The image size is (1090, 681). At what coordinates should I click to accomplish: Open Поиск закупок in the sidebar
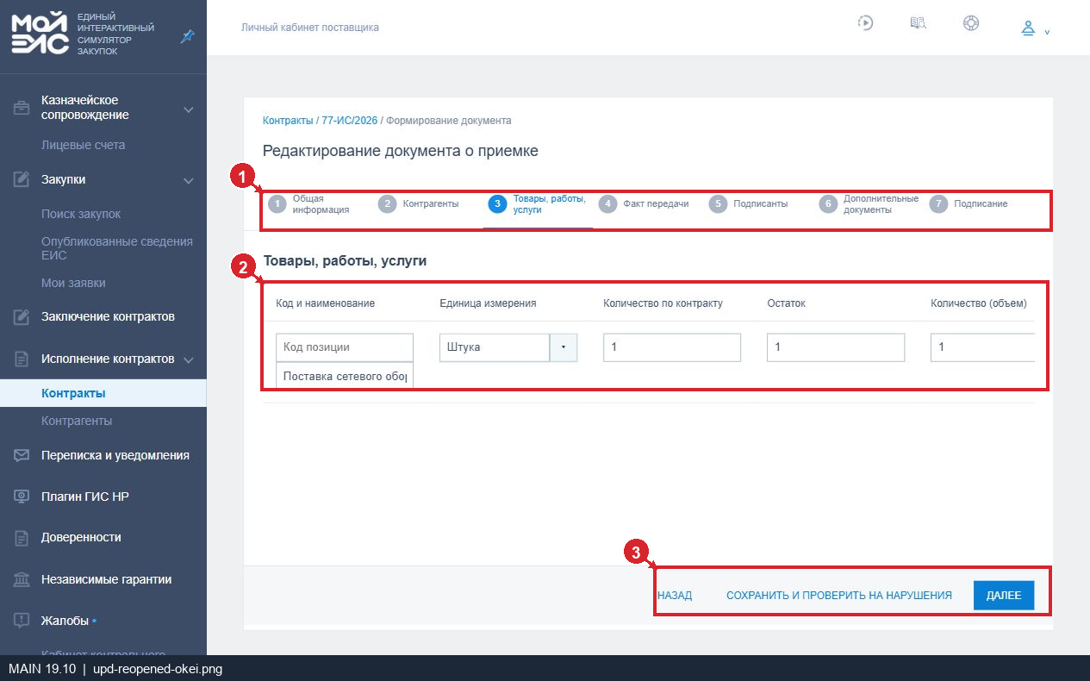coord(81,214)
